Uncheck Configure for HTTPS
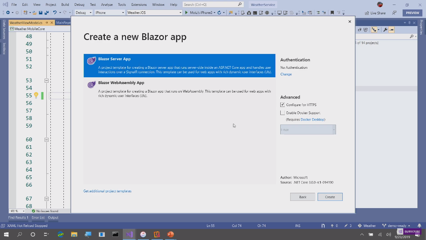426x240 pixels. [283, 105]
